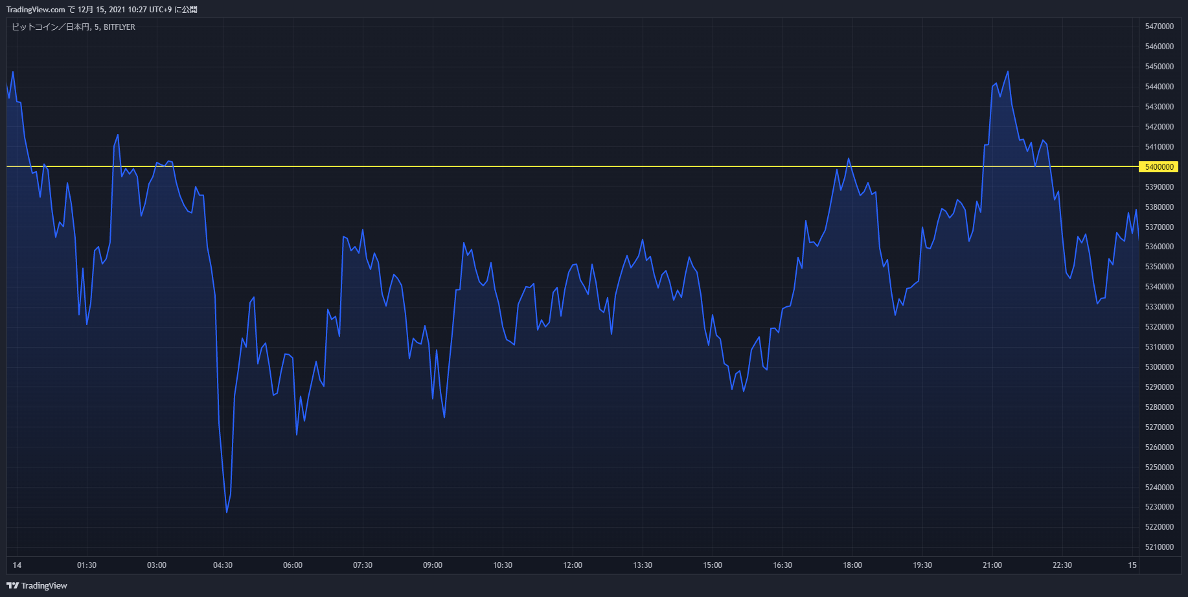The width and height of the screenshot is (1188, 597).
Task: Click price axis label 5440000
Action: [x=1159, y=87]
